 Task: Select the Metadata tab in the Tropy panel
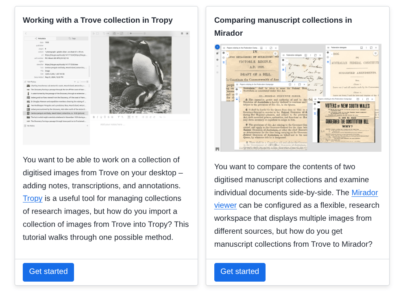point(40,39)
